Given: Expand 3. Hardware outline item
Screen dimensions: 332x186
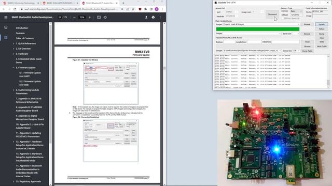Looking at the screenshot, I should coord(13,54).
